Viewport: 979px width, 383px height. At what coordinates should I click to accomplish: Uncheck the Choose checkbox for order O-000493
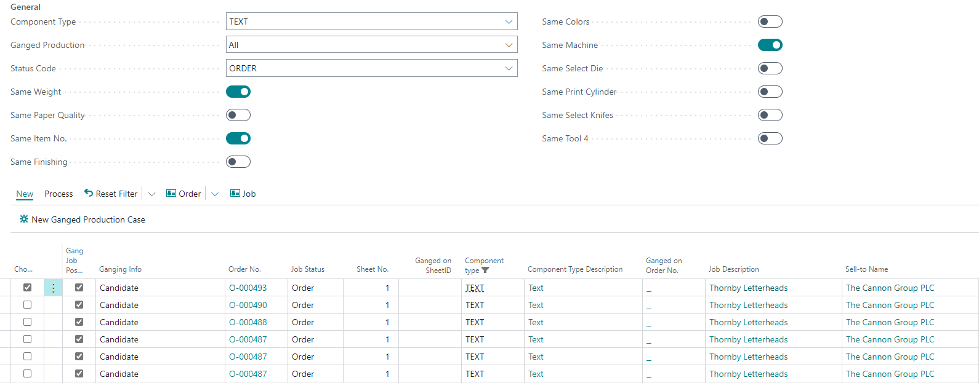point(27,287)
